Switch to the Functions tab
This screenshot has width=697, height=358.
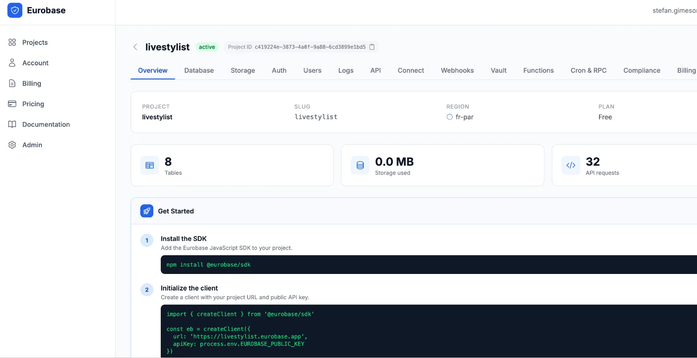tap(538, 71)
